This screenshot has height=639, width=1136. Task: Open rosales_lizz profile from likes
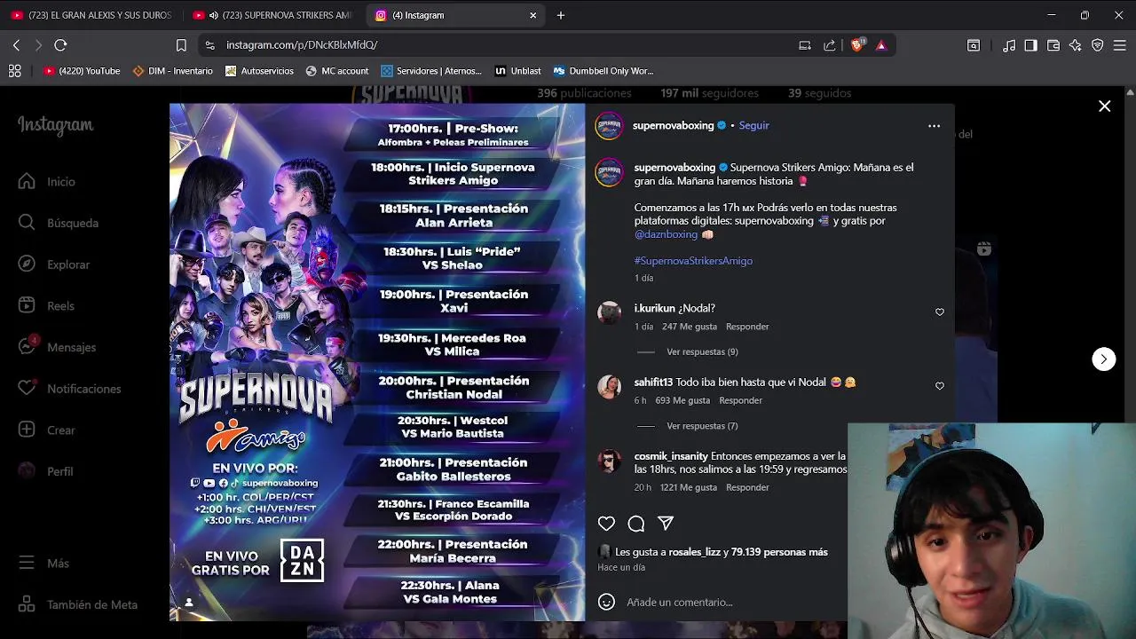tap(694, 552)
